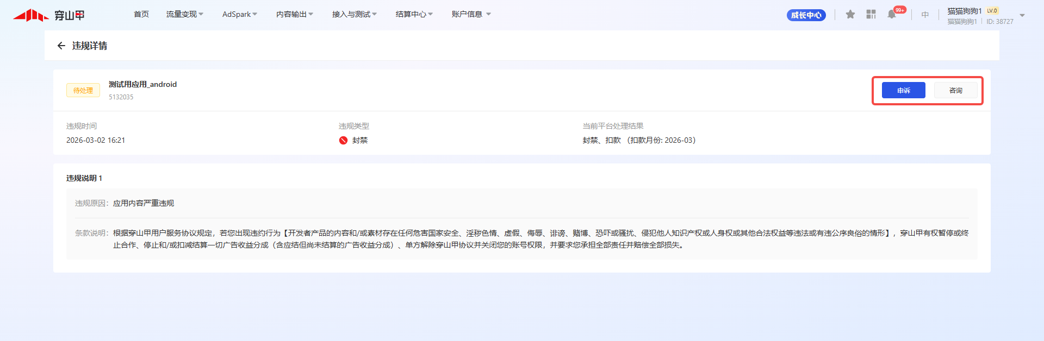
Task: Open the 结算中心 menu
Action: point(414,15)
